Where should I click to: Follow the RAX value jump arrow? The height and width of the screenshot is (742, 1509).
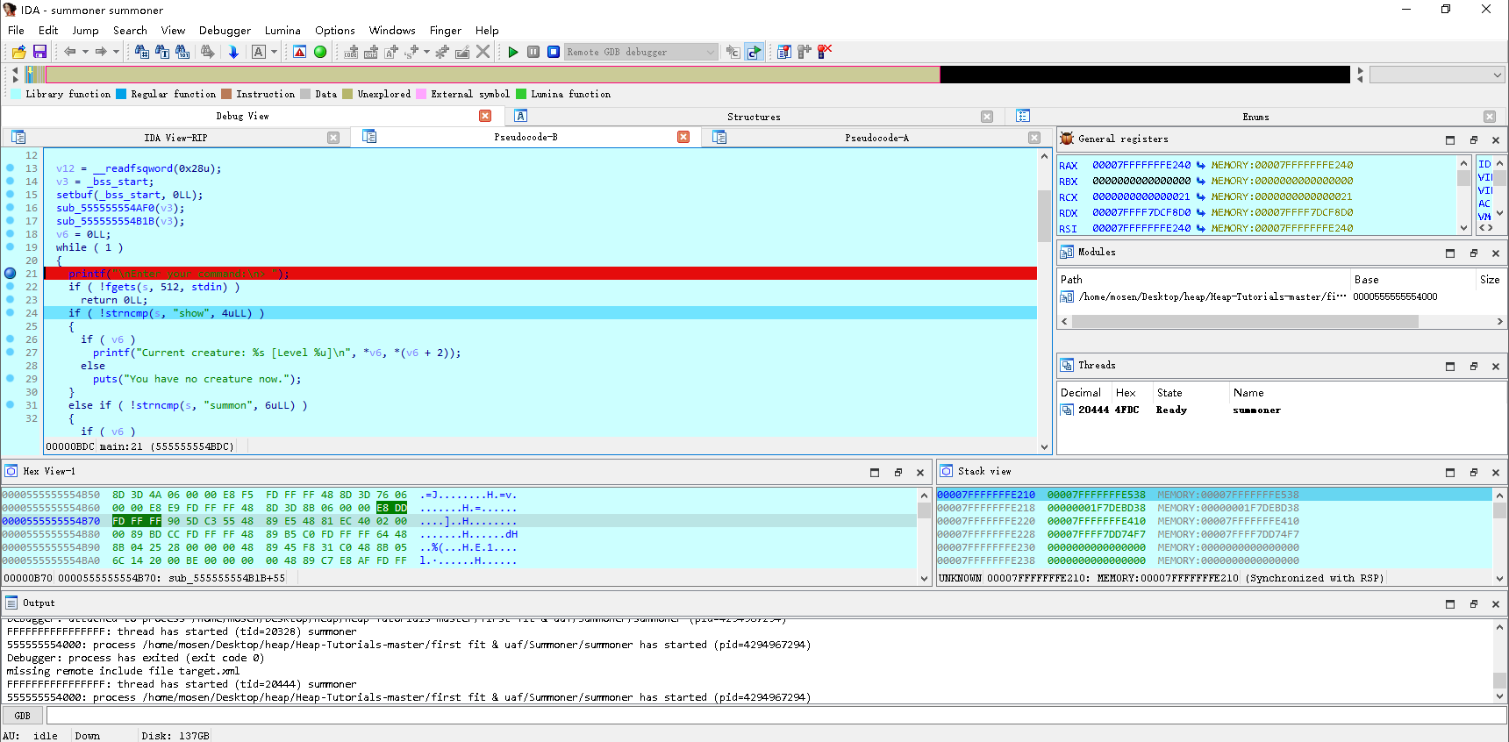(1200, 165)
